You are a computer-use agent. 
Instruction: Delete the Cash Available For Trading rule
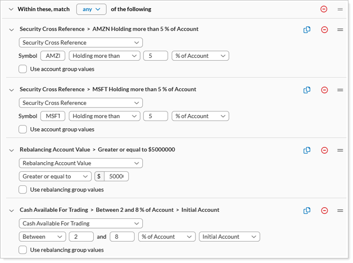(x=324, y=211)
